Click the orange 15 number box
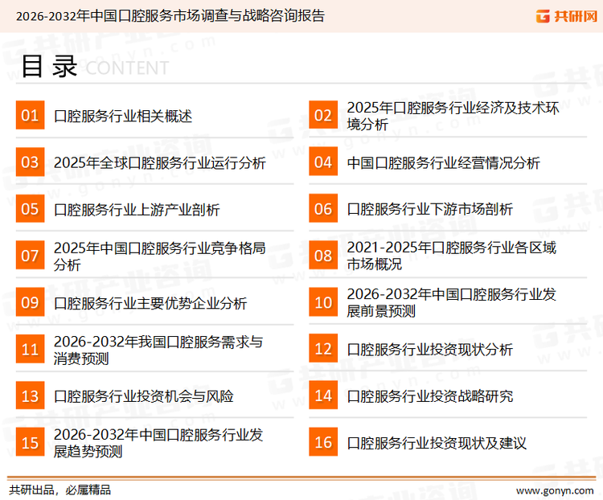The image size is (603, 500). tap(30, 442)
